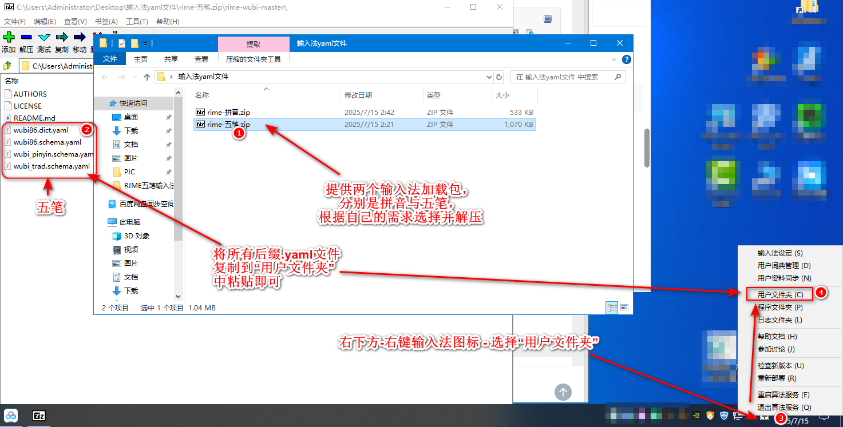Click Explorer's forward navigation arrow

122,77
